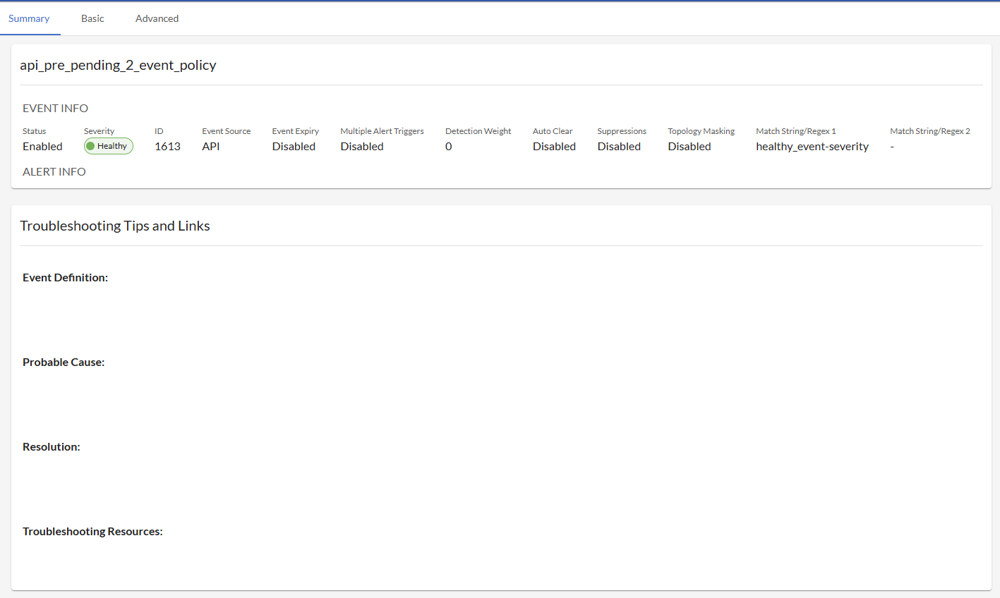This screenshot has width=1000, height=598.
Task: Click the Enabled status value
Action: [42, 147]
